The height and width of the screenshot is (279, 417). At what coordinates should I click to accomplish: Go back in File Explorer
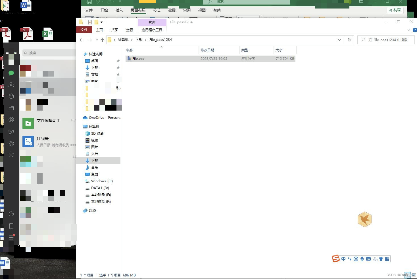coord(82,40)
